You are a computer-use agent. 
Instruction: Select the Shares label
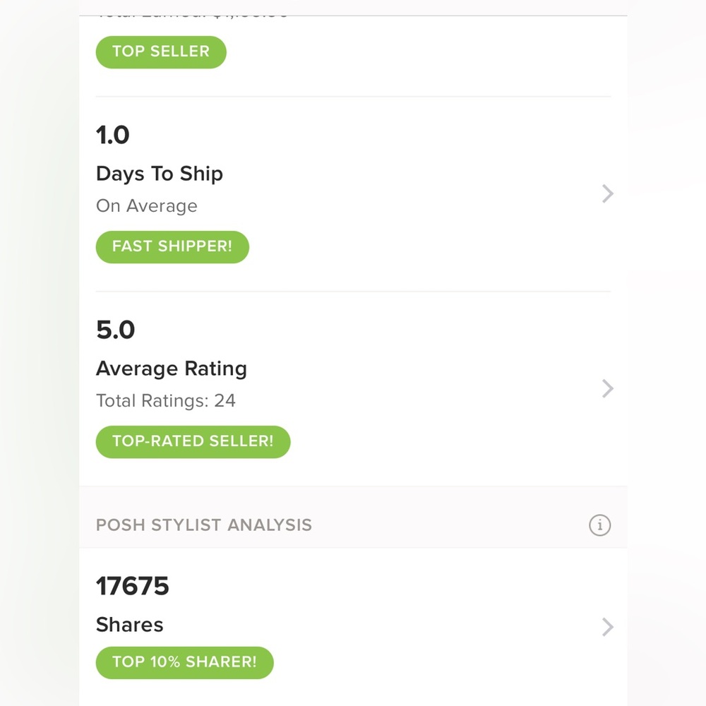pyautogui.click(x=130, y=625)
